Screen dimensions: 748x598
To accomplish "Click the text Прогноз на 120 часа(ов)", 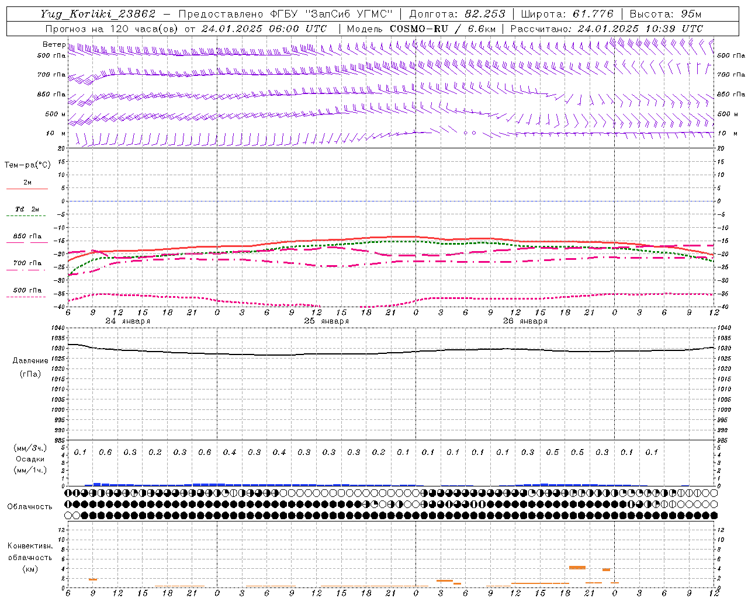I will coord(112,29).
